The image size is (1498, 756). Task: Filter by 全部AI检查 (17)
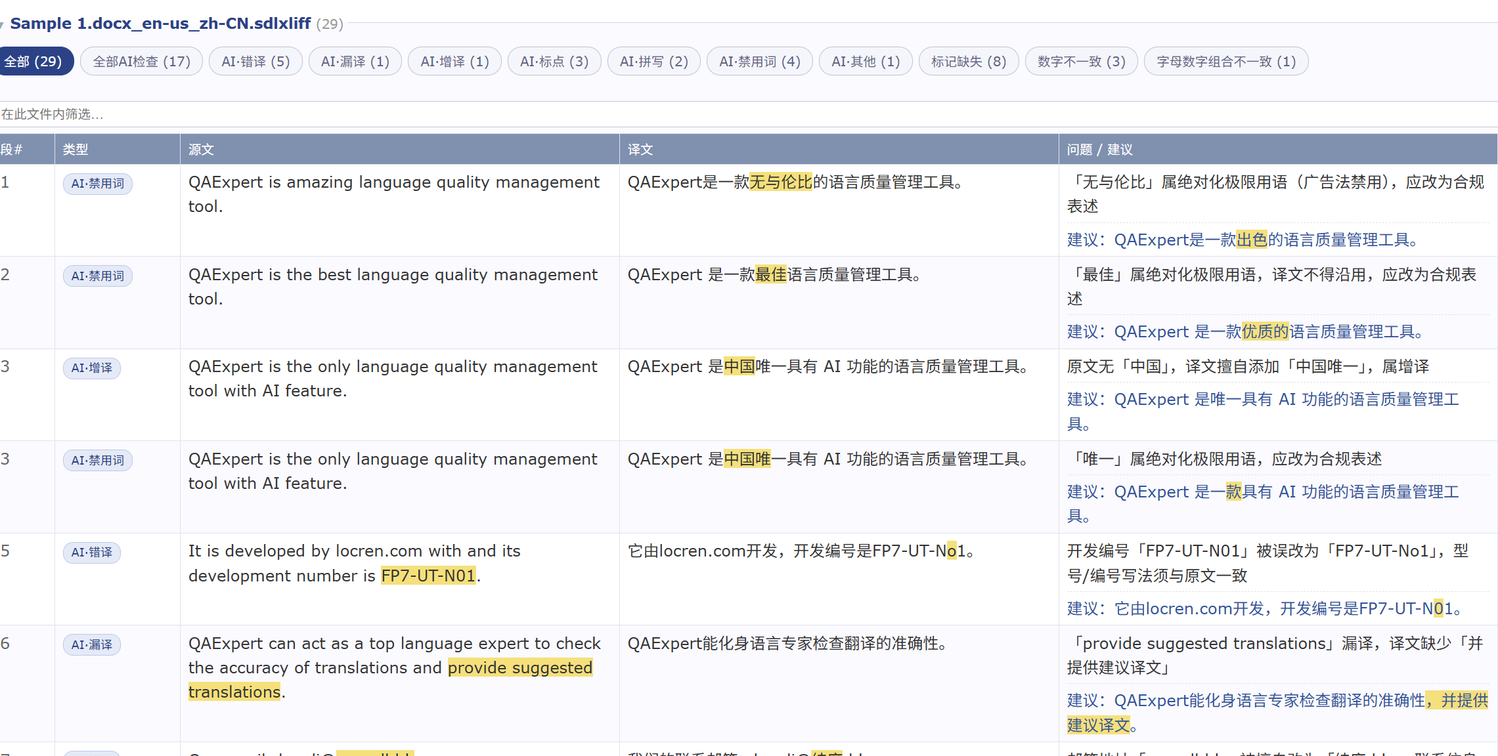(x=141, y=62)
